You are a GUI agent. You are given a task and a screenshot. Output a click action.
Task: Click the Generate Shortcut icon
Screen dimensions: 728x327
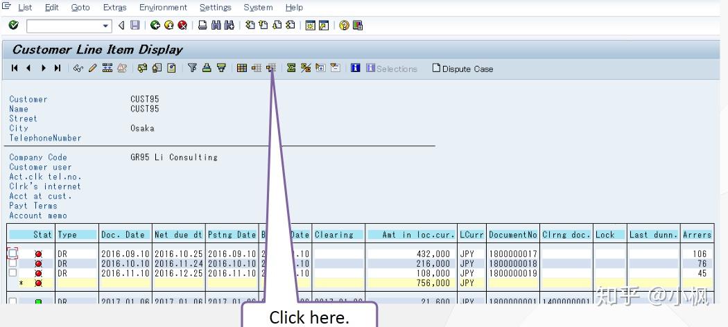(x=324, y=25)
